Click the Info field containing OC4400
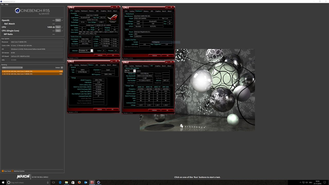Screen dimensions: 329x185 coord(37,60)
